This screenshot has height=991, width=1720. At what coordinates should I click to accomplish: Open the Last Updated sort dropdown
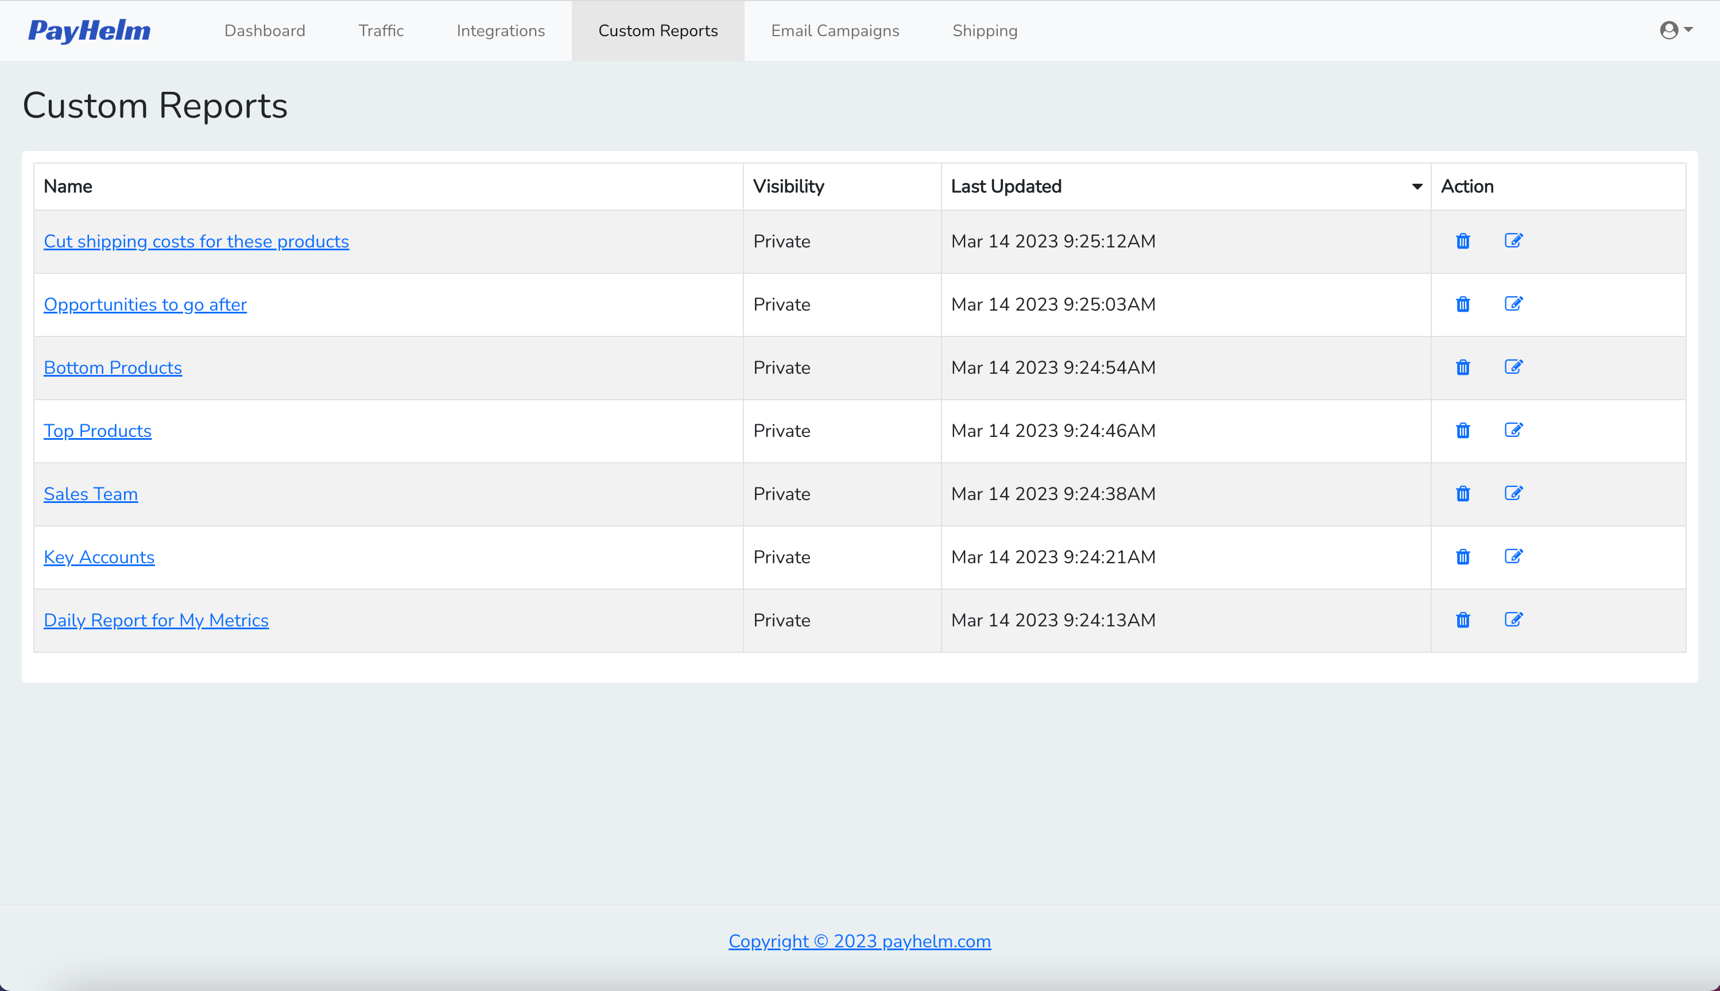[x=1416, y=186]
